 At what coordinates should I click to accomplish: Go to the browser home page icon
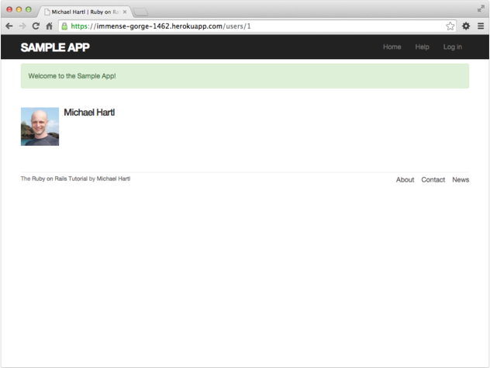point(49,26)
